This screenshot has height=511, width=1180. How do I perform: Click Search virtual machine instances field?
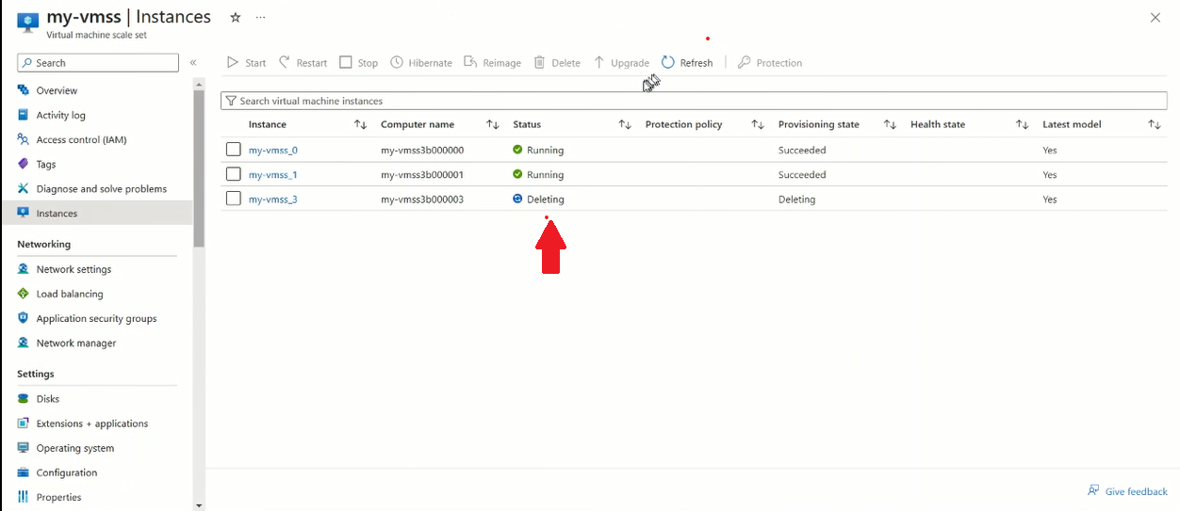point(694,101)
